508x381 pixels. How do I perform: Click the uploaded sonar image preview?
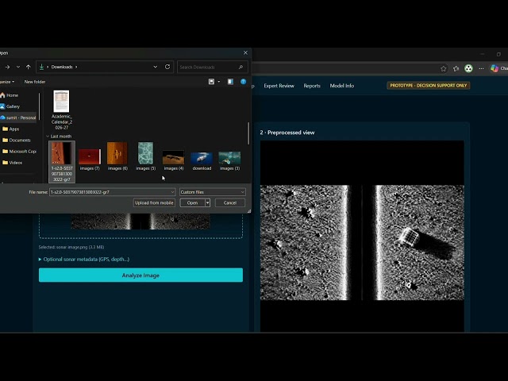tap(140, 221)
